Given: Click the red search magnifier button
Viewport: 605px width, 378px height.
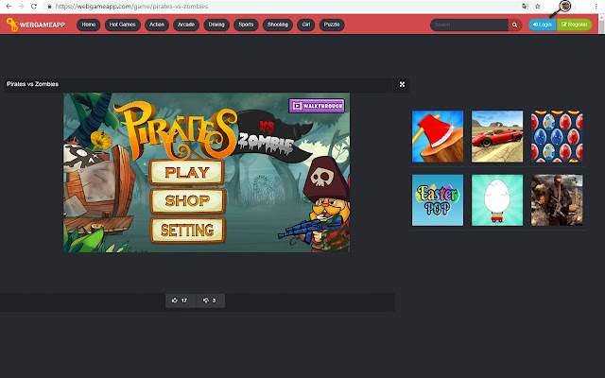Looking at the screenshot, I should 514,25.
